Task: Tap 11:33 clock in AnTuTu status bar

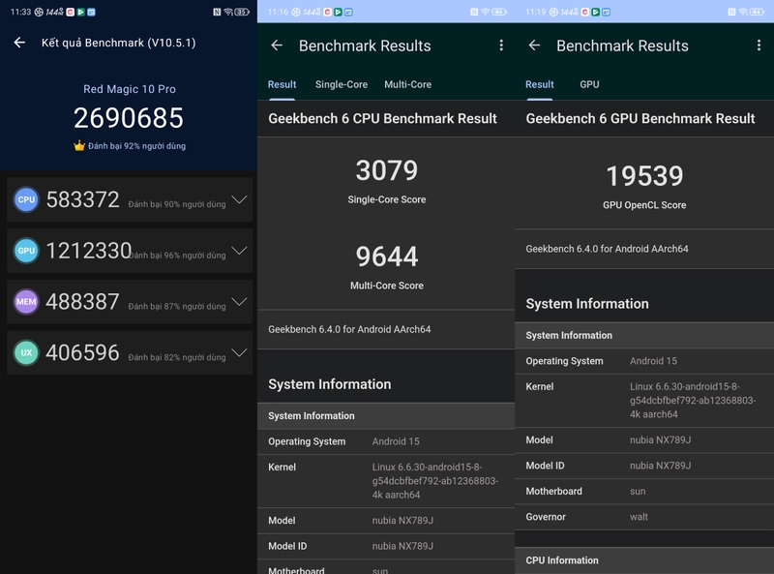Action: (20, 12)
